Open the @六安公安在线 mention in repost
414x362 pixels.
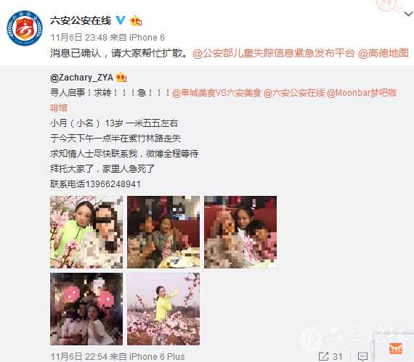294,93
